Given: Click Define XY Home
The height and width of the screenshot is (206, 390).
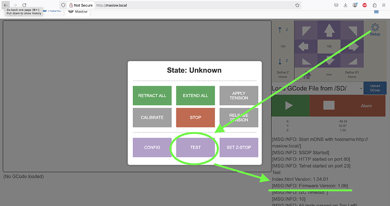Looking at the screenshot, I should pos(352,74).
